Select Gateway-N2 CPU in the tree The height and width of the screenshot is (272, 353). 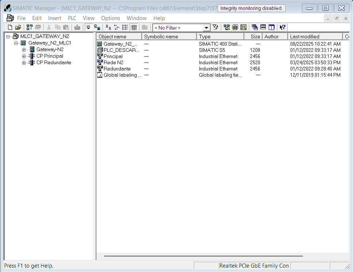pyautogui.click(x=50, y=49)
